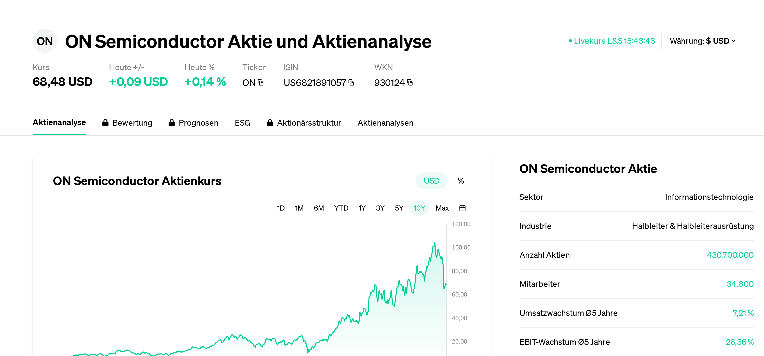Select the Max chart timeframe
The width and height of the screenshot is (764, 356).
pos(442,208)
